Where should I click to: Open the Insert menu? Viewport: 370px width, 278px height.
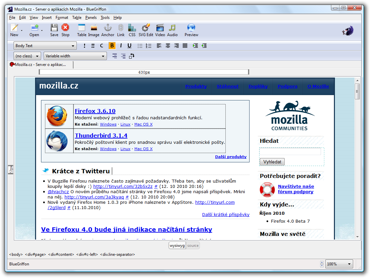click(x=47, y=18)
